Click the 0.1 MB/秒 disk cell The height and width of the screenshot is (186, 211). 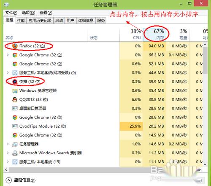178,55
